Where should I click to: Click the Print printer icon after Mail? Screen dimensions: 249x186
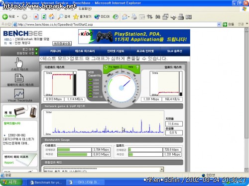pyautogui.click(x=134, y=17)
